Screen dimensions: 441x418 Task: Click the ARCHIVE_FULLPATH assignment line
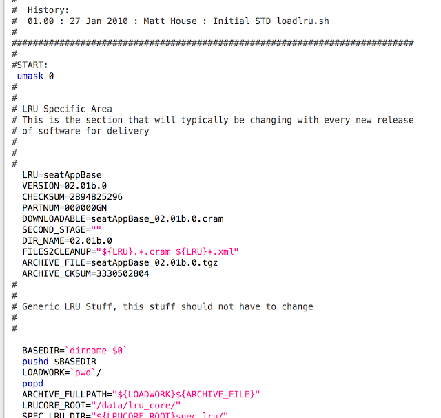(141, 395)
